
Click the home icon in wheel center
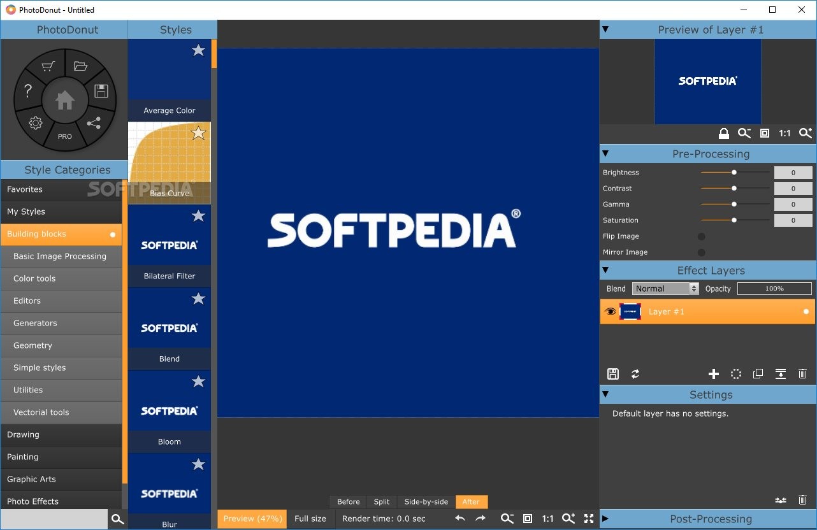point(64,100)
